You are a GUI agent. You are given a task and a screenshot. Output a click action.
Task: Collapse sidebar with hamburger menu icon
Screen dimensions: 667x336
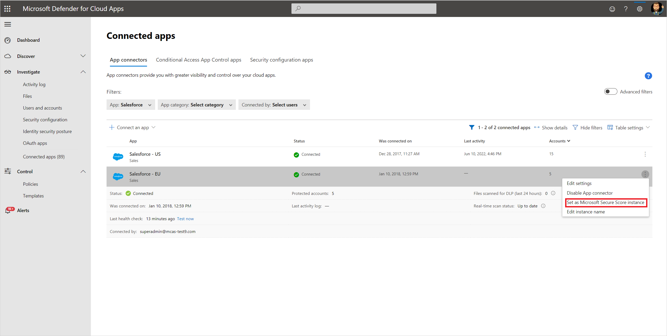point(8,24)
